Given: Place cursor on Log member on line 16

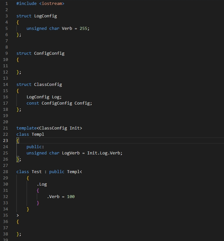Looking at the screenshot, I should [56, 97].
